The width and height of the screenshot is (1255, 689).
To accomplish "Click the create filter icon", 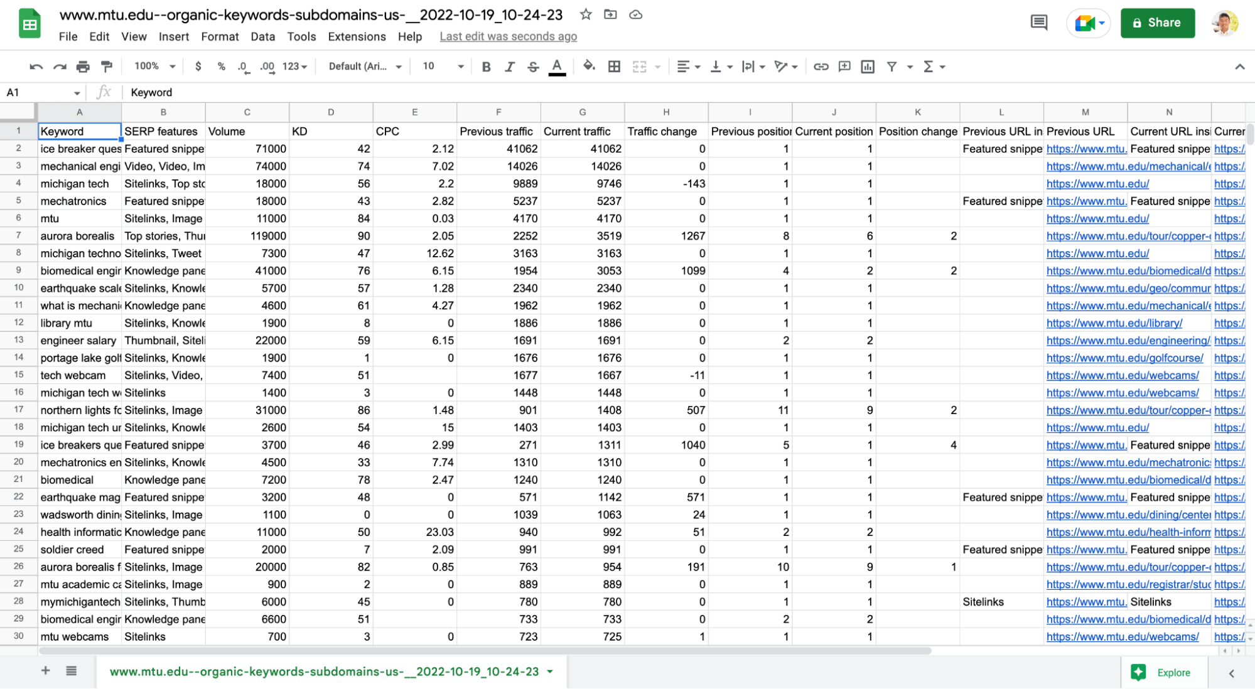I will coord(891,67).
